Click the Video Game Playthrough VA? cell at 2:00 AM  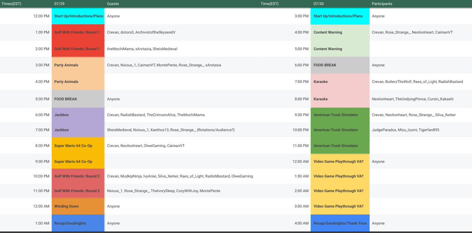coord(340,191)
